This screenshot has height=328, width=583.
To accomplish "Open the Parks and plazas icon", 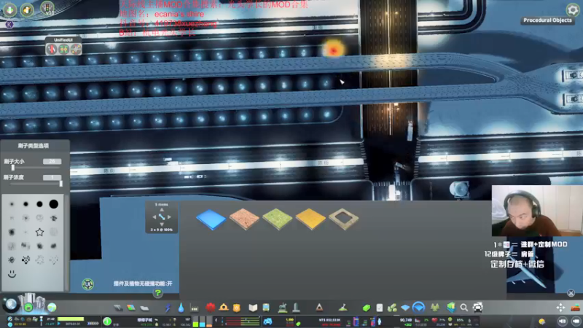I will point(283,307).
